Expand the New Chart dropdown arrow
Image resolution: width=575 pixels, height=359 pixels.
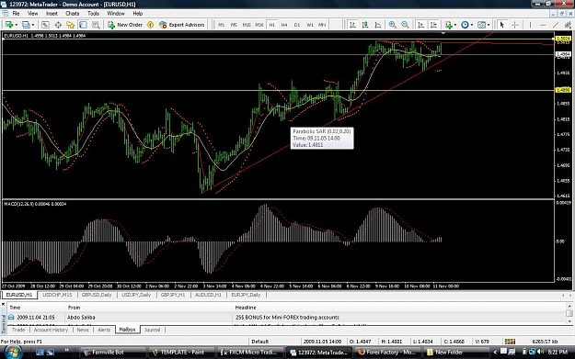pos(17,25)
